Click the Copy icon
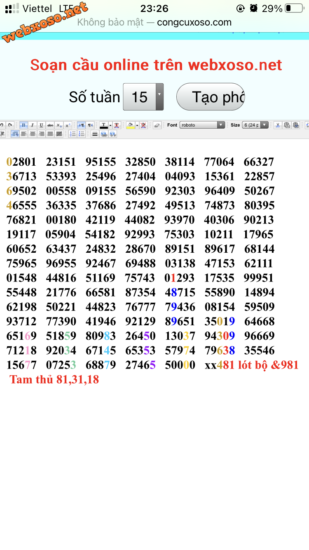Image resolution: width=309 pixels, height=550 pixels. (287, 125)
